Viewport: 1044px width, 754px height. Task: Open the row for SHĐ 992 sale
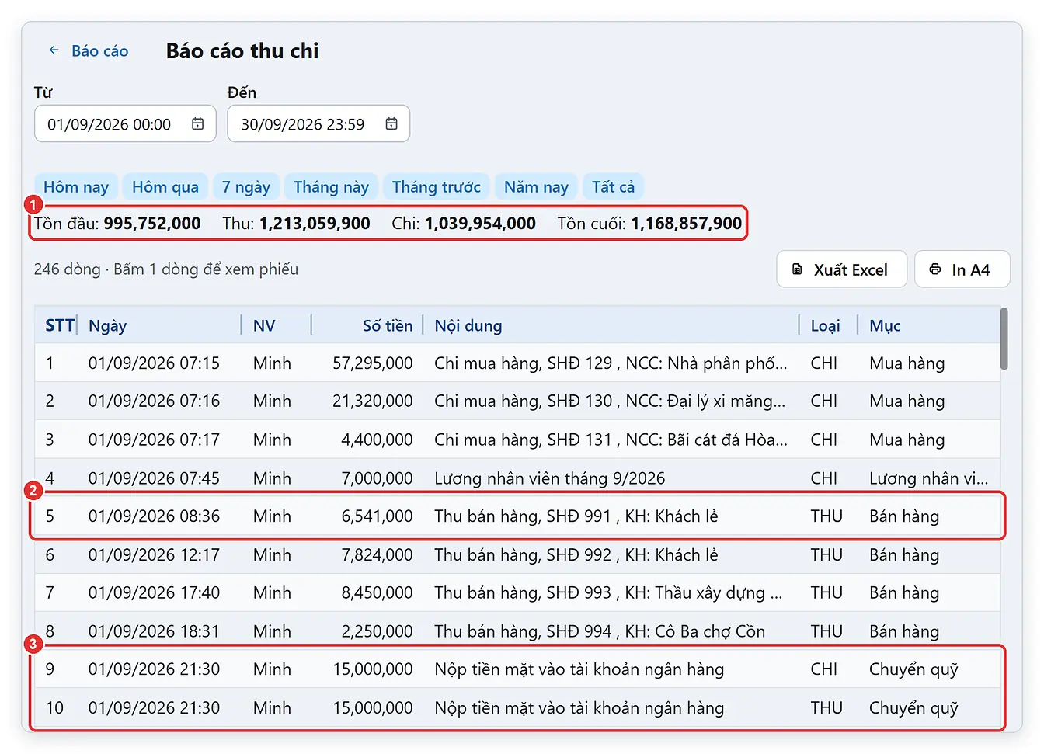click(517, 554)
